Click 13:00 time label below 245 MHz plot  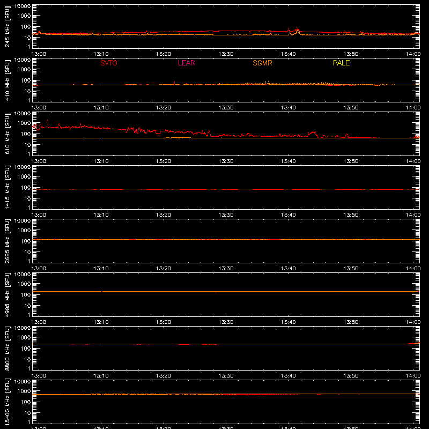[x=39, y=54]
